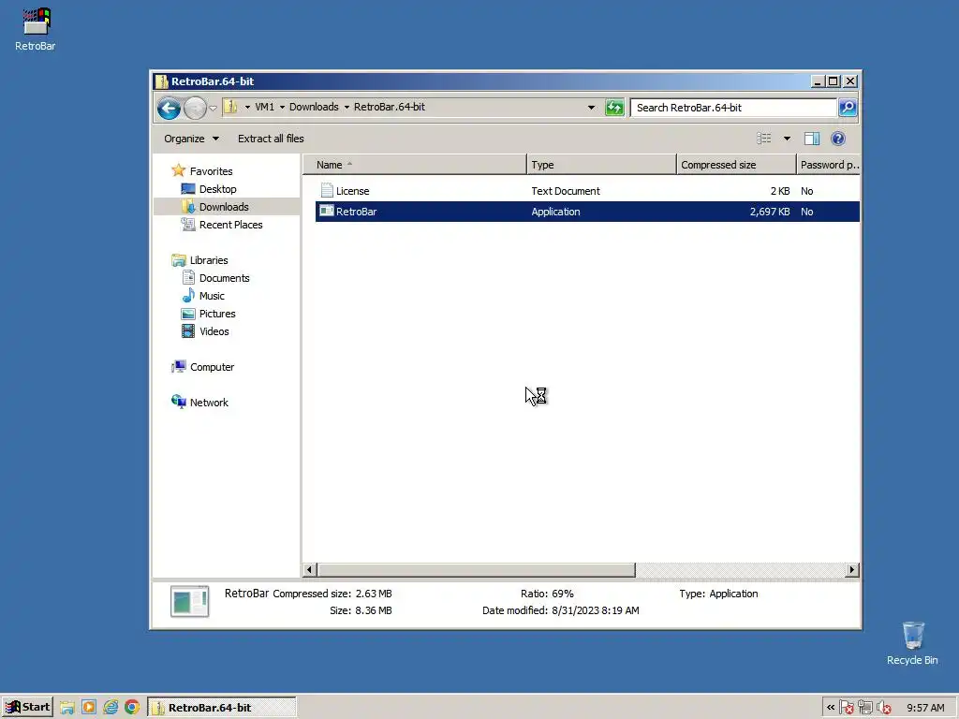Select the RetroBar application row
Image resolution: width=959 pixels, height=719 pixels.
[587, 212]
